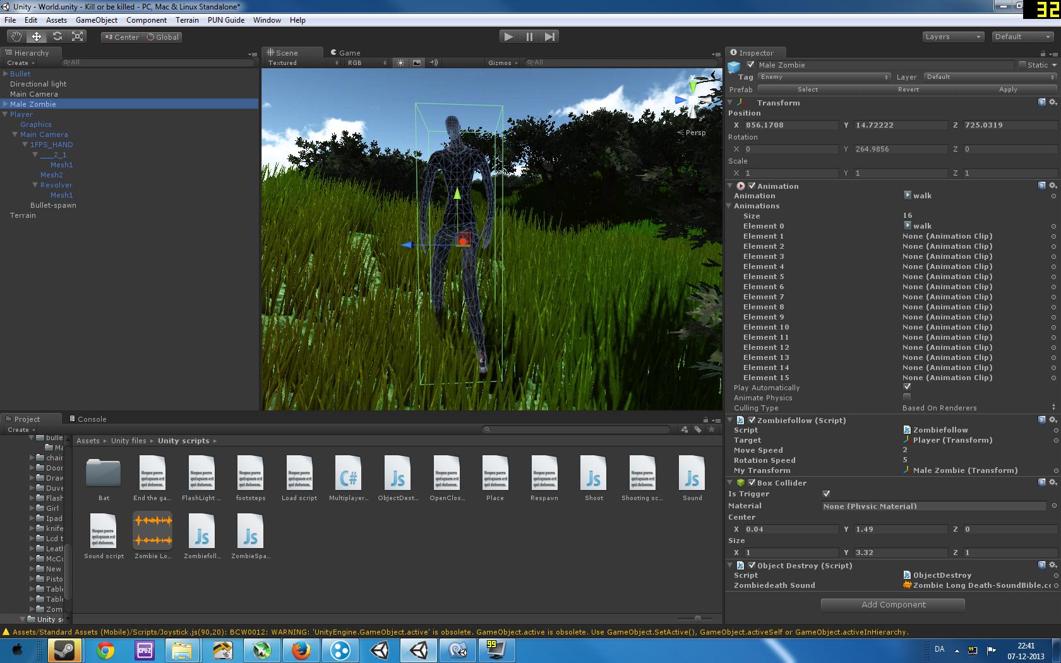Toggle Animate Physics checkbox
The width and height of the screenshot is (1061, 663).
(907, 397)
